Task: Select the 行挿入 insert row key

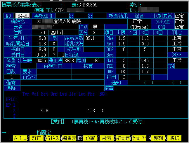Action: coord(53,138)
